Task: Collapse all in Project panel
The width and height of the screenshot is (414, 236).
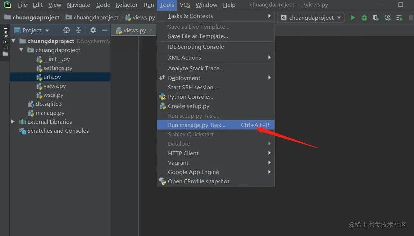Action: point(78,30)
